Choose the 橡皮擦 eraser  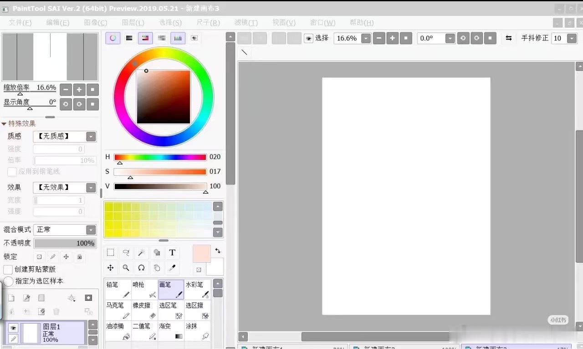pos(144,310)
